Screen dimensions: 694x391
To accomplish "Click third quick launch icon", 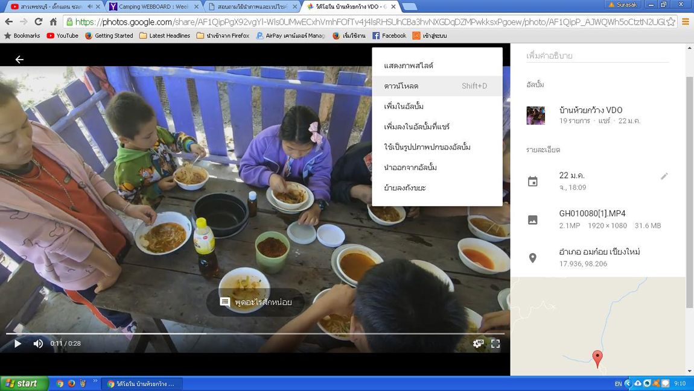I will (82, 384).
